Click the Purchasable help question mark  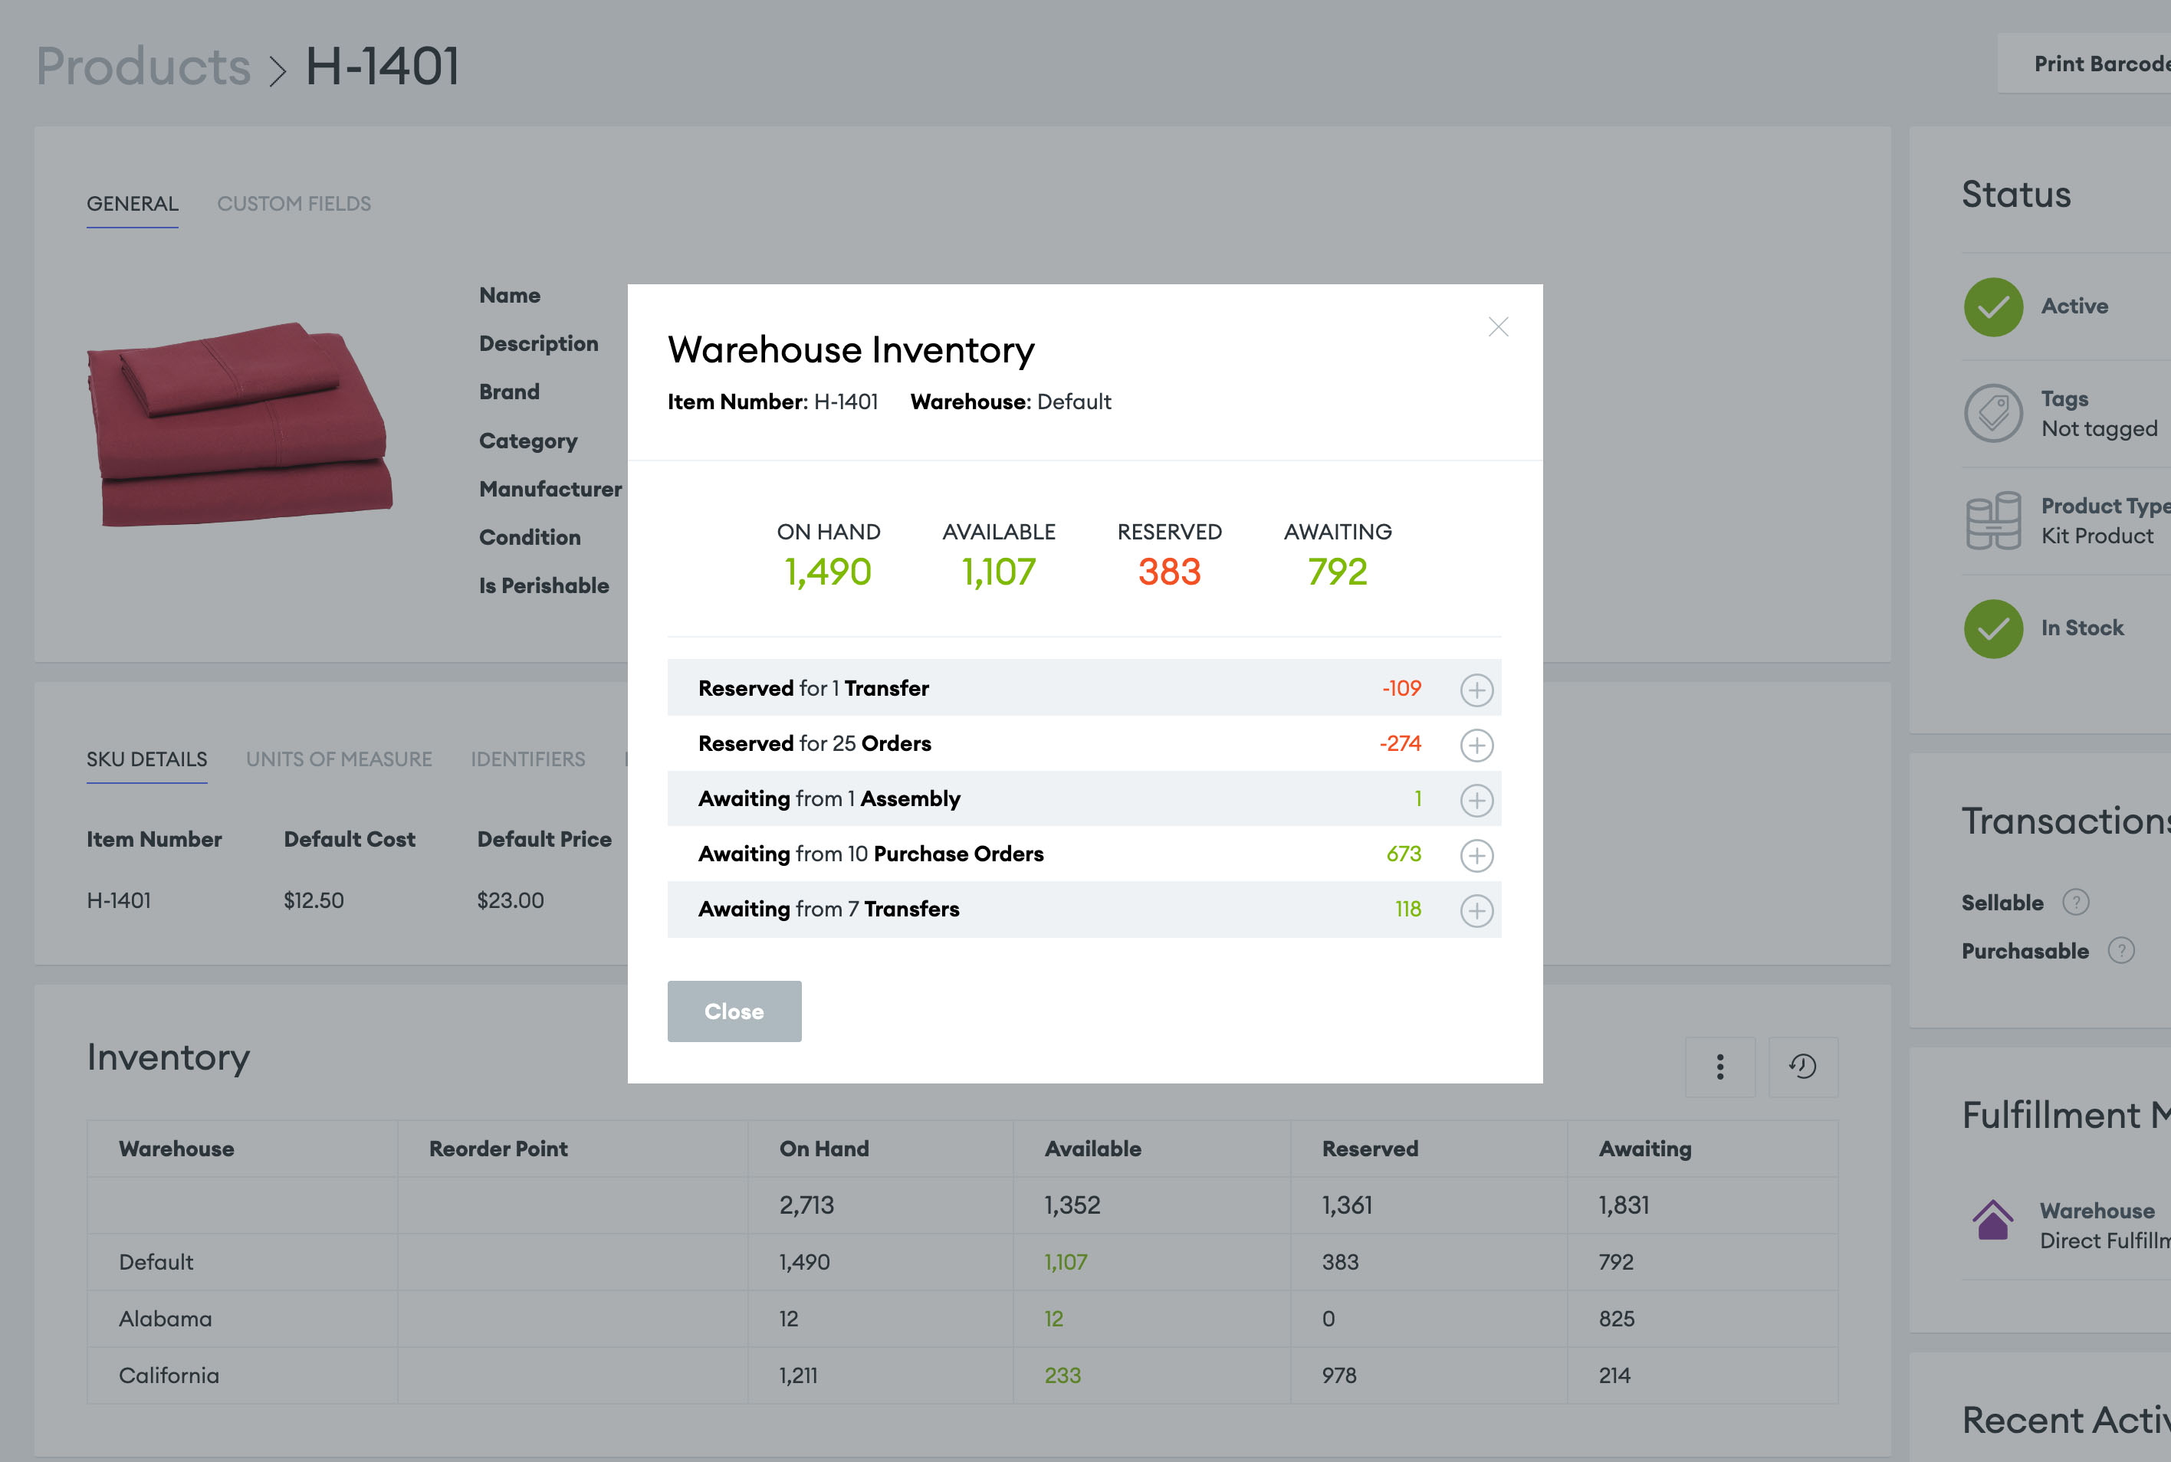point(2122,950)
